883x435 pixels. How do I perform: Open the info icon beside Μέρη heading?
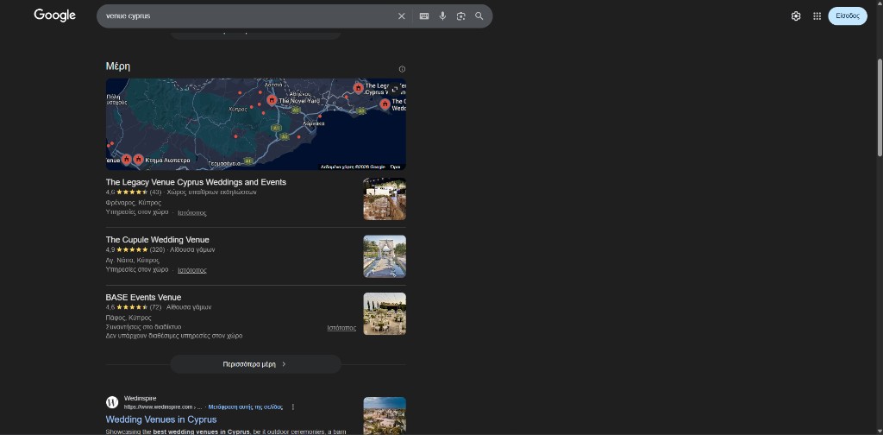point(402,69)
